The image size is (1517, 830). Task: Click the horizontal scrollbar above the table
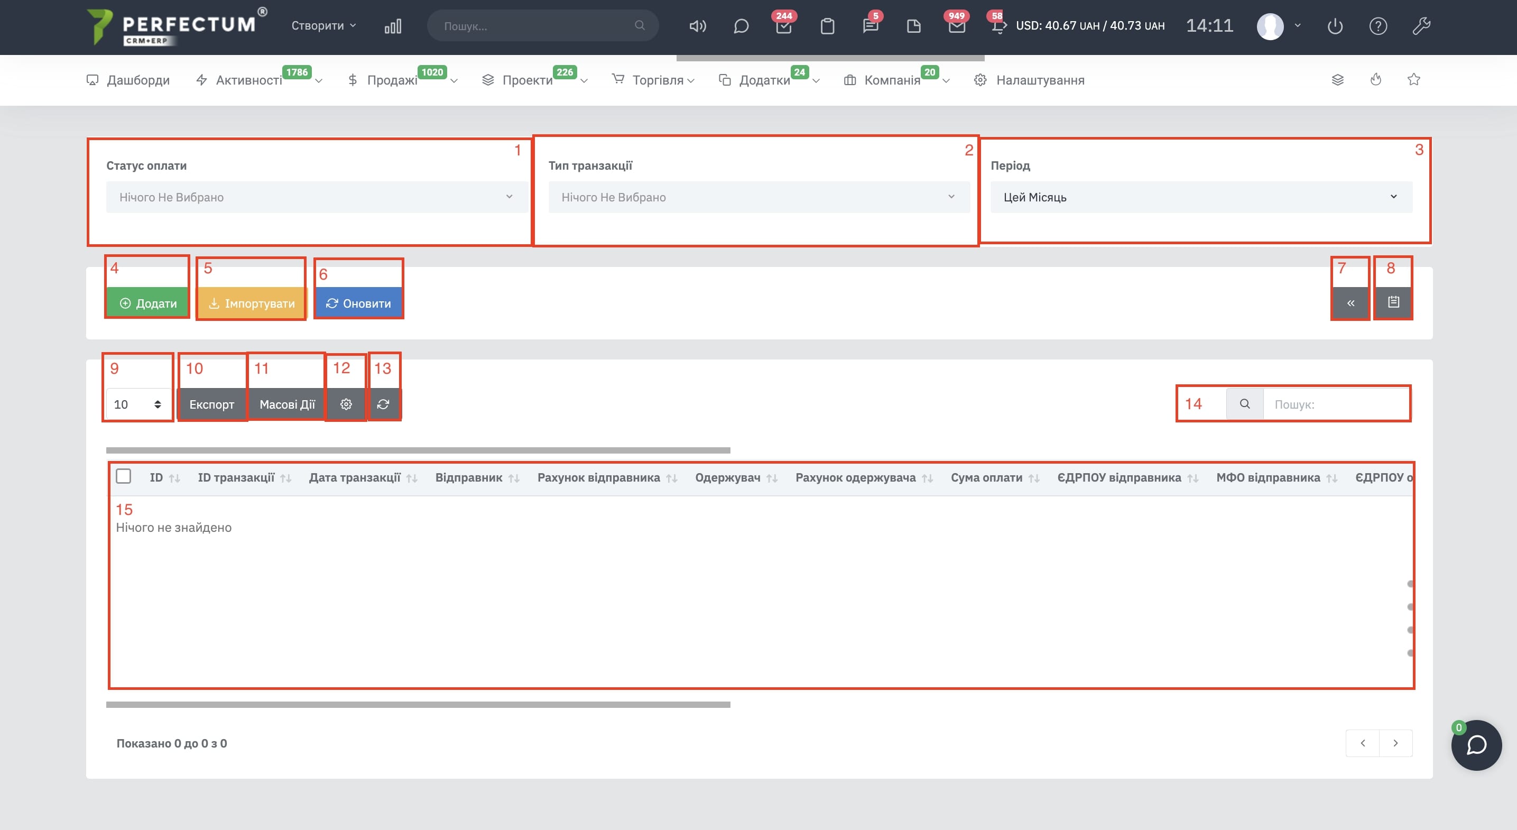pos(418,450)
